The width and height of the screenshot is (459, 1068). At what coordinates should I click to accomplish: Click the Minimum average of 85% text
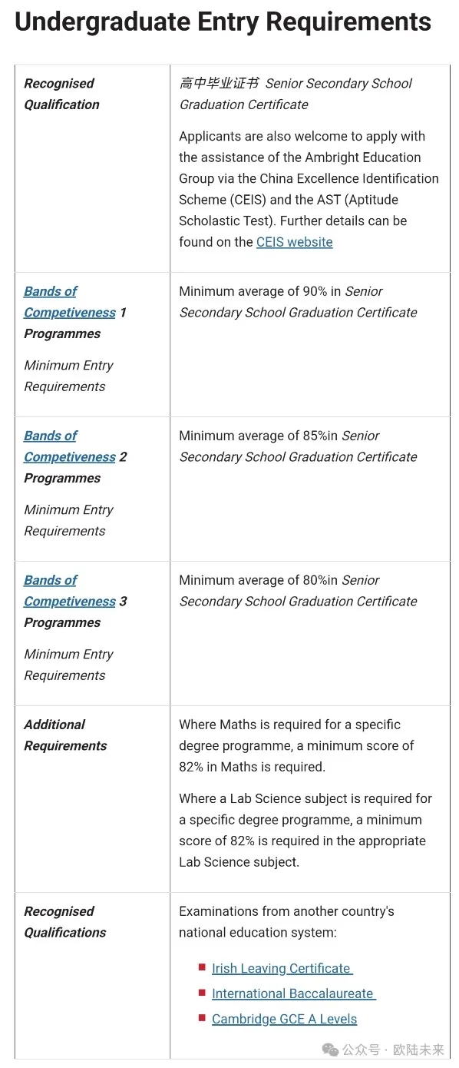tap(259, 436)
